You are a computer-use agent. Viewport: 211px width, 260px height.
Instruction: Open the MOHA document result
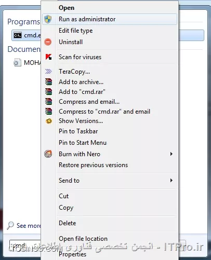26,63
